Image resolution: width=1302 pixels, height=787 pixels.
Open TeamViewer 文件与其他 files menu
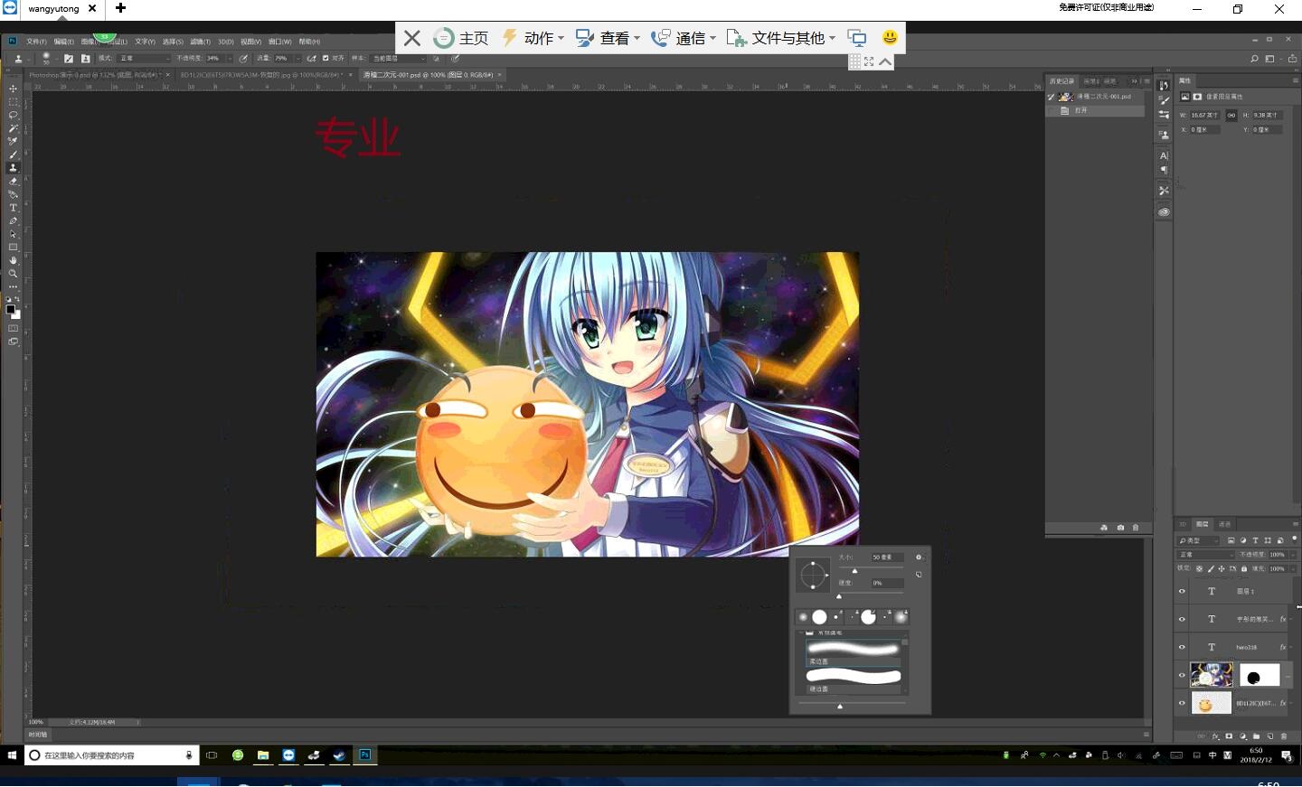click(780, 38)
